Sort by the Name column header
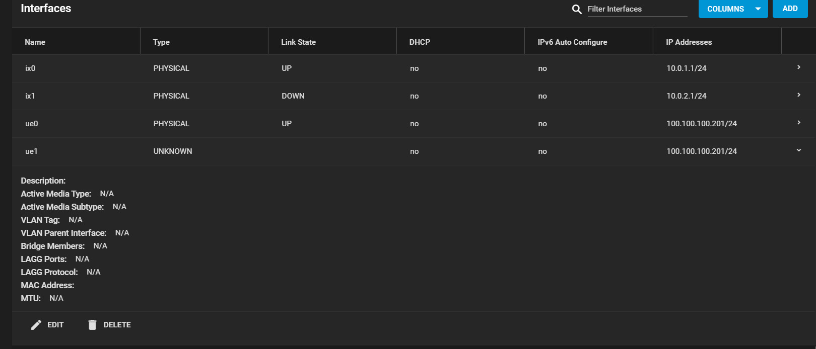 35,42
